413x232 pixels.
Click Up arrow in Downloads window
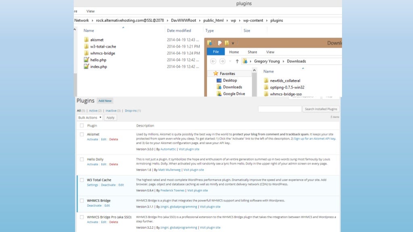click(237, 61)
